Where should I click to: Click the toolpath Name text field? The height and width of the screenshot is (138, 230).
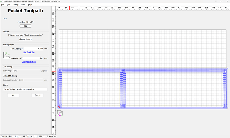(25, 89)
